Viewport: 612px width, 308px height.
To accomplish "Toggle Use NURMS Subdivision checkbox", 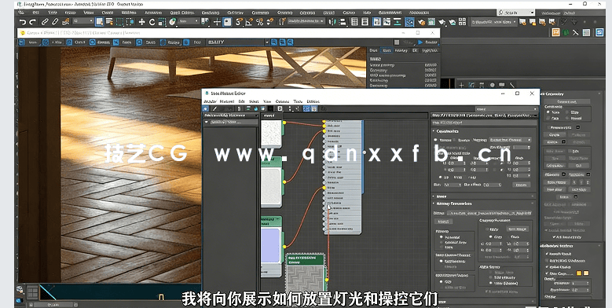I will tap(547, 260).
